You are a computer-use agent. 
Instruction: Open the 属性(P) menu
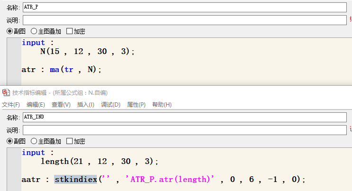(x=136, y=105)
